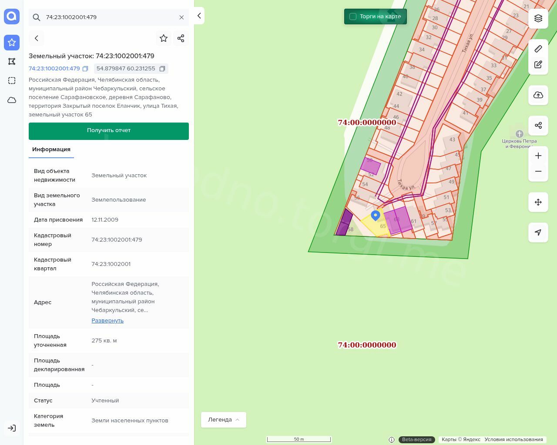The image size is (557, 445).
Task: Zoom in the map with plus button
Action: pyautogui.click(x=538, y=156)
